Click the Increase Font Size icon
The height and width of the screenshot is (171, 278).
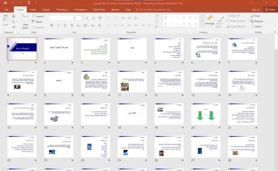click(x=87, y=18)
